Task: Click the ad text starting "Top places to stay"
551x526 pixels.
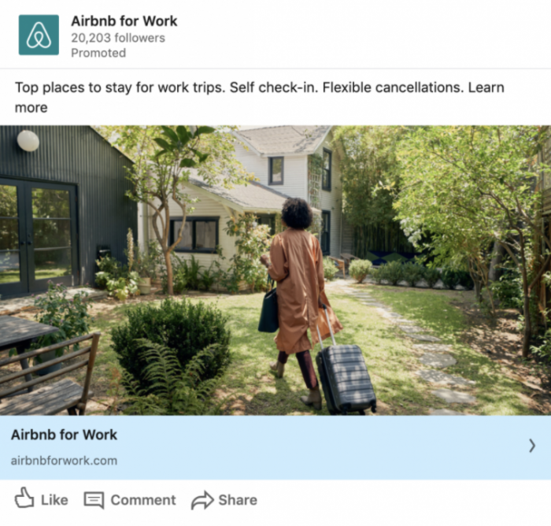Action: pyautogui.click(x=259, y=97)
